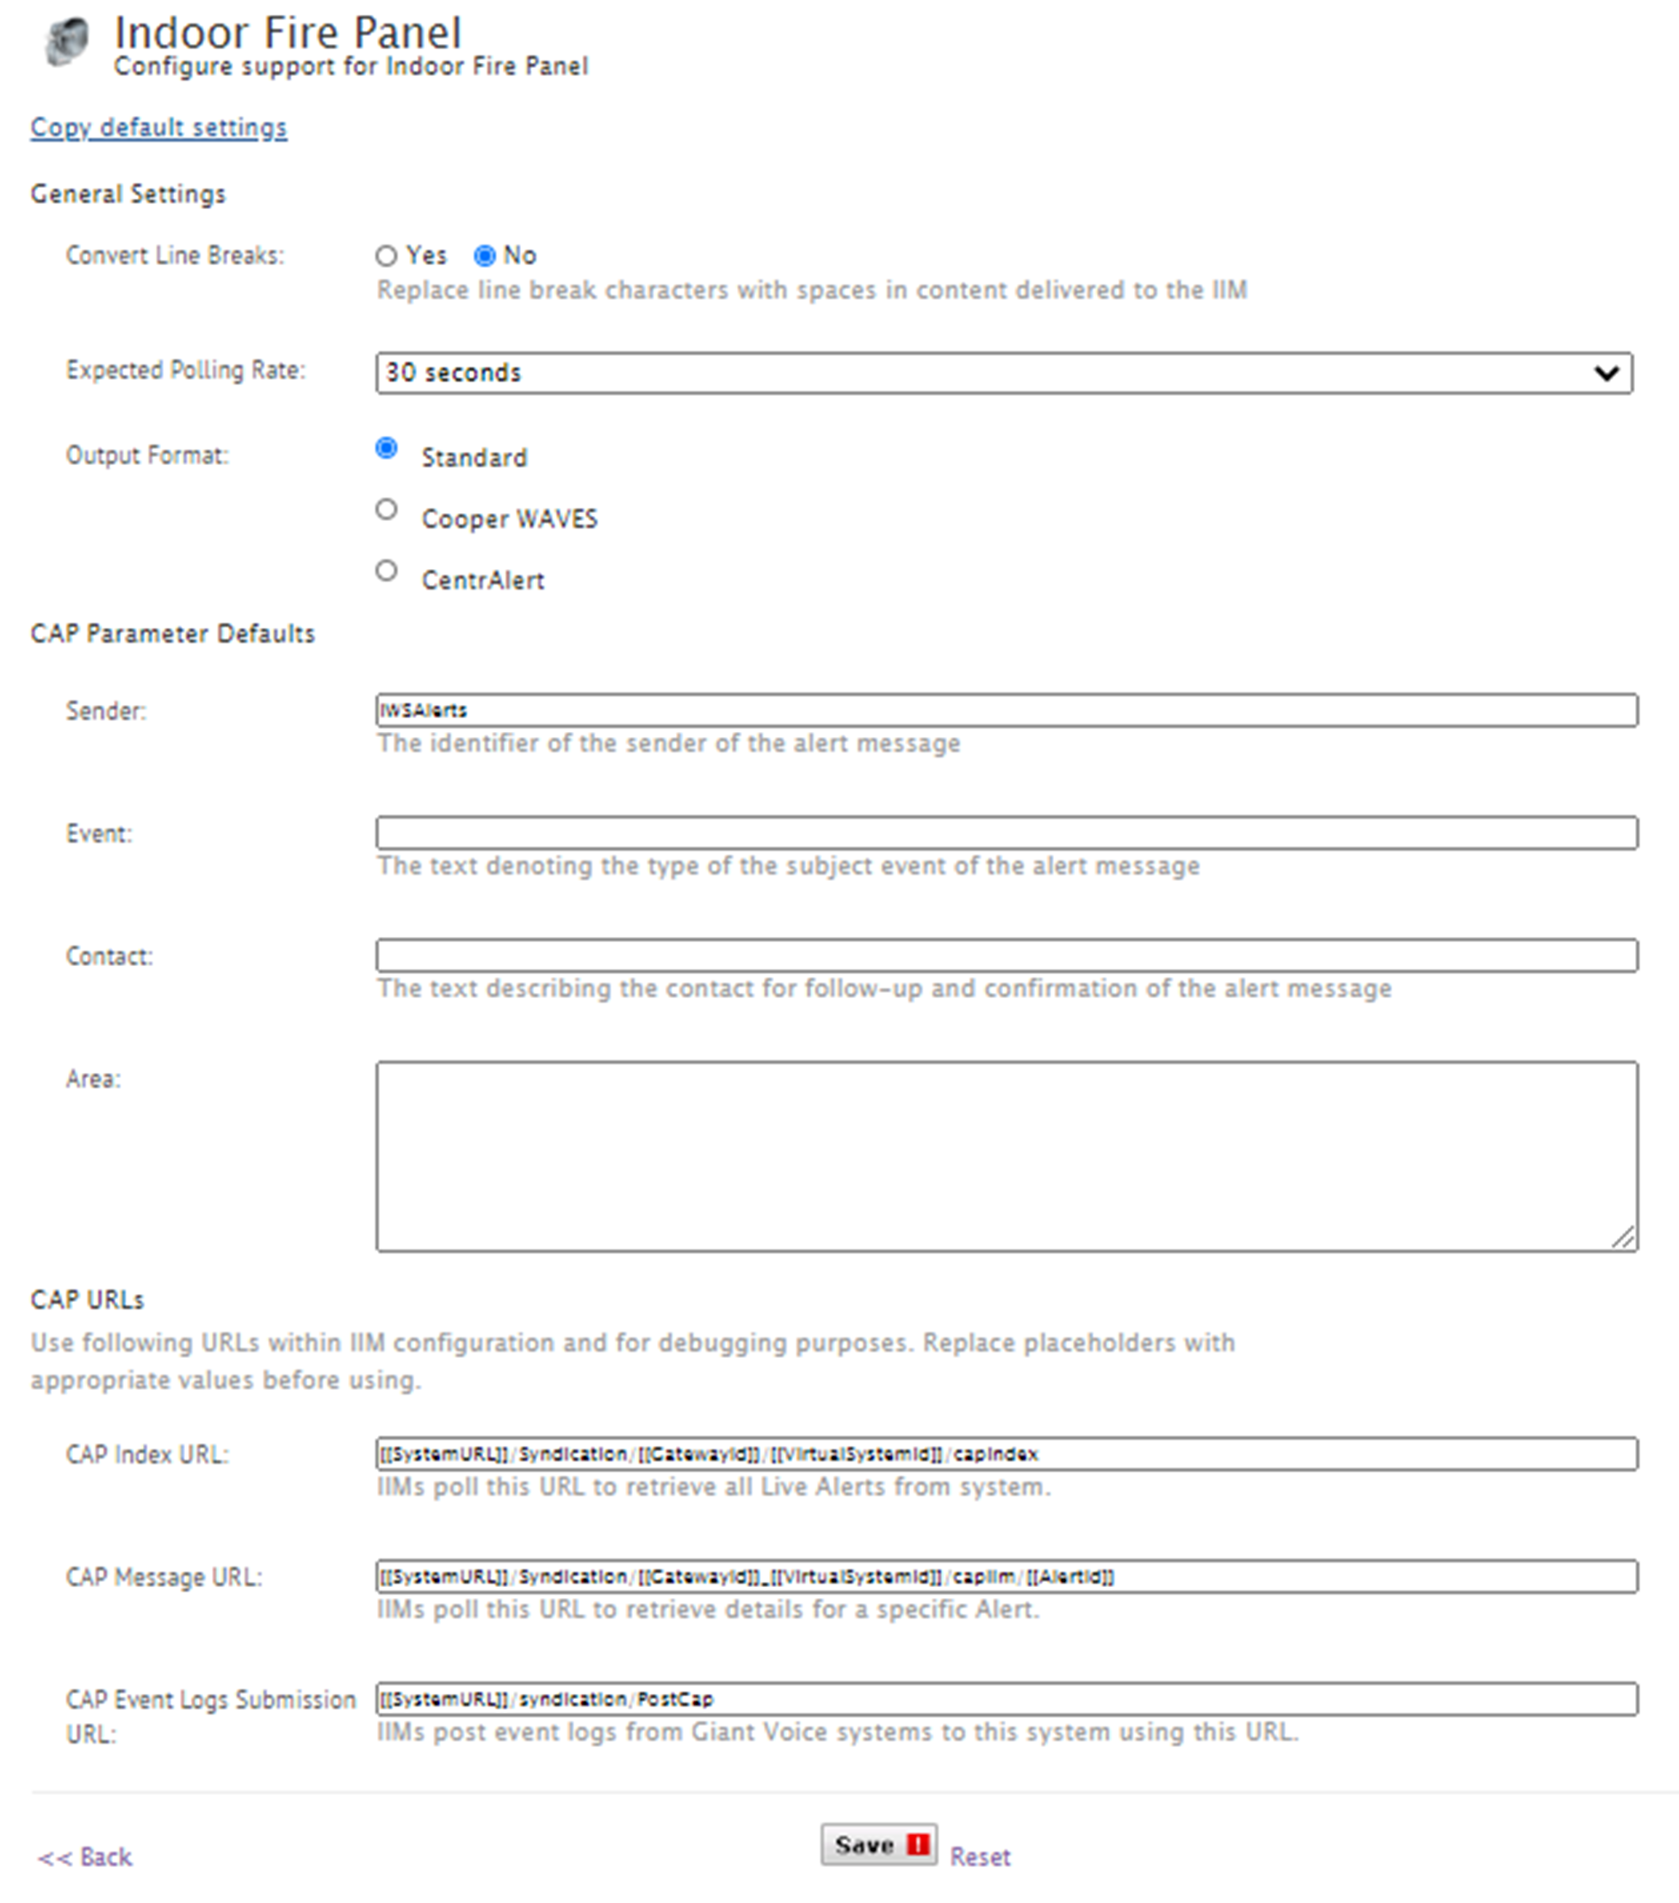Click the 'CAP Parameter Defaults' heading
This screenshot has height=1903, width=1679.
(x=173, y=634)
